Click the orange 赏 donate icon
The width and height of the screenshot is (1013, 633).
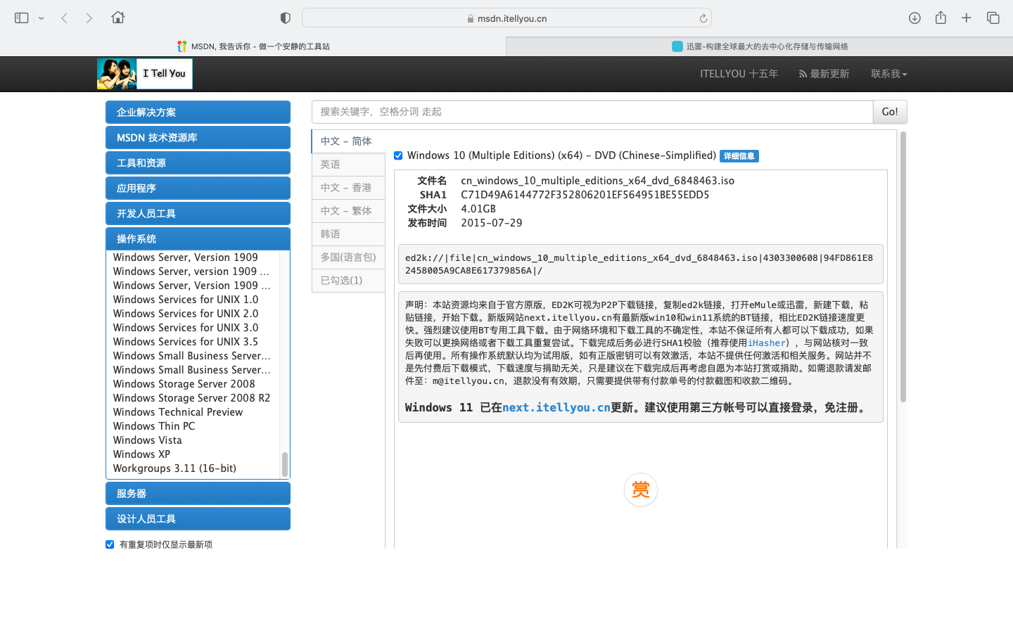coord(641,490)
